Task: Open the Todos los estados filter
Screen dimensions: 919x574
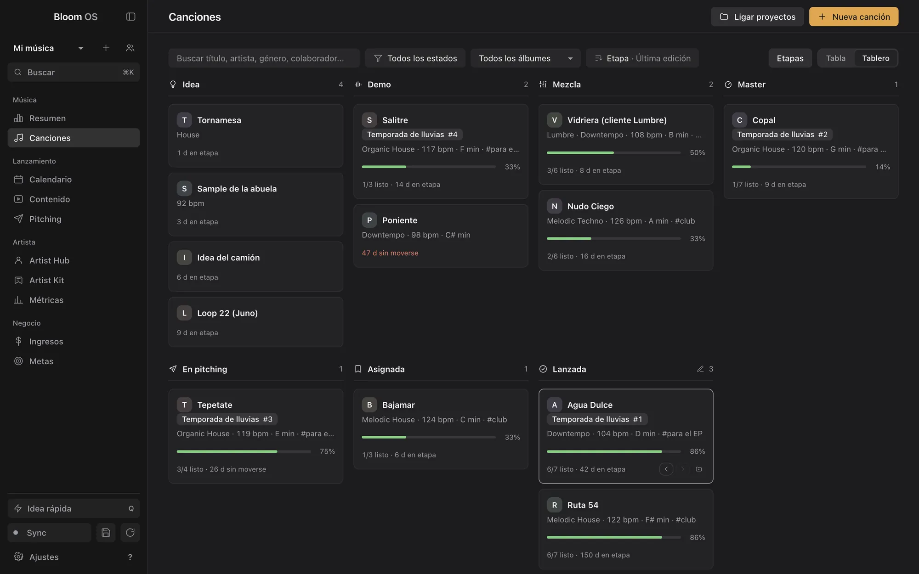Action: click(415, 58)
